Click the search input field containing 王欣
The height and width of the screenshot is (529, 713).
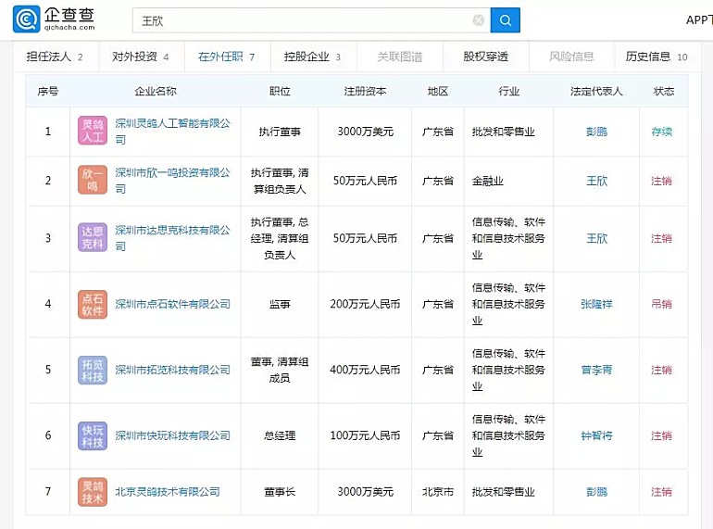click(x=296, y=20)
